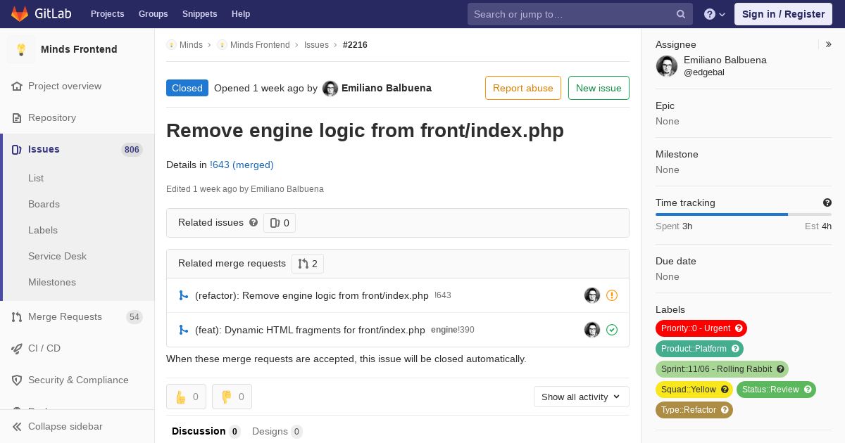Click the Priority Urgent label help icon
This screenshot has width=845, height=443.
coord(739,328)
